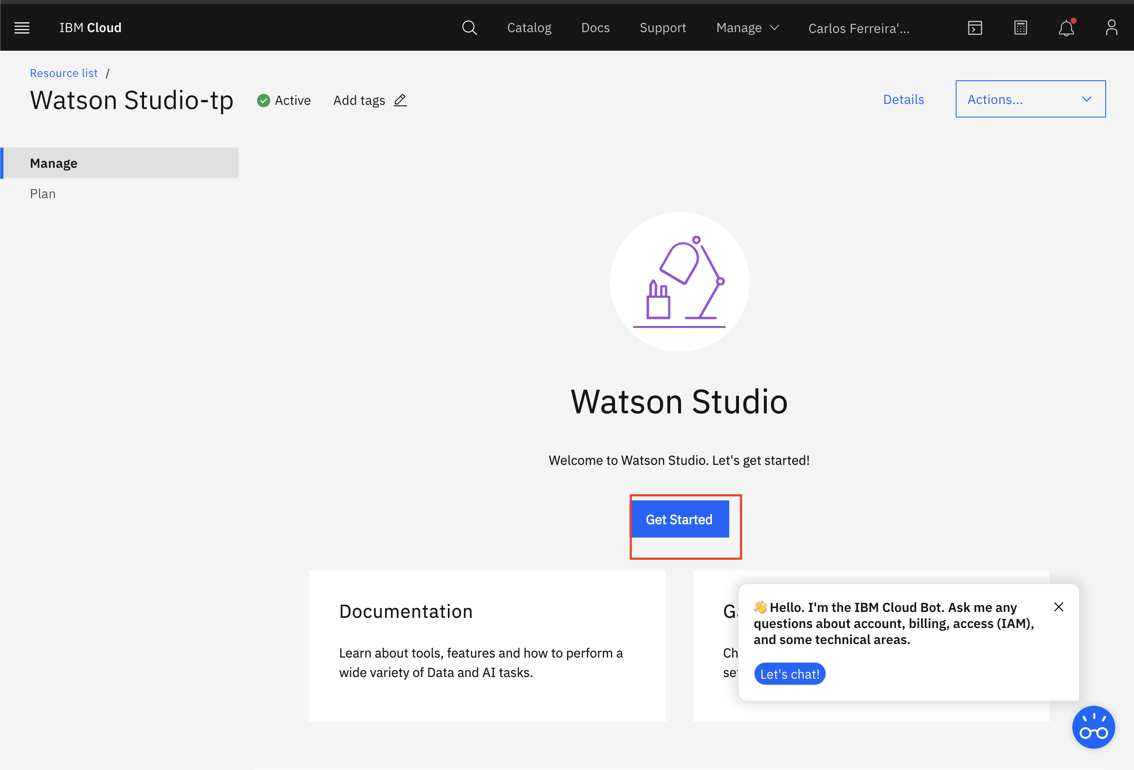
Task: Click the green Active status icon
Action: coord(264,101)
